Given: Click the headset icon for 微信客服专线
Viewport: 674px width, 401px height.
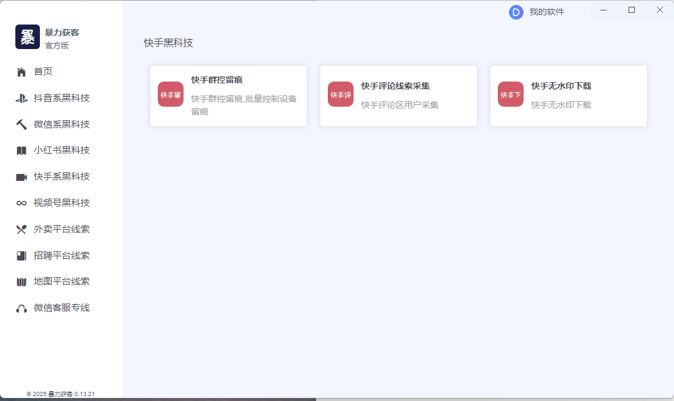Looking at the screenshot, I should [x=21, y=308].
